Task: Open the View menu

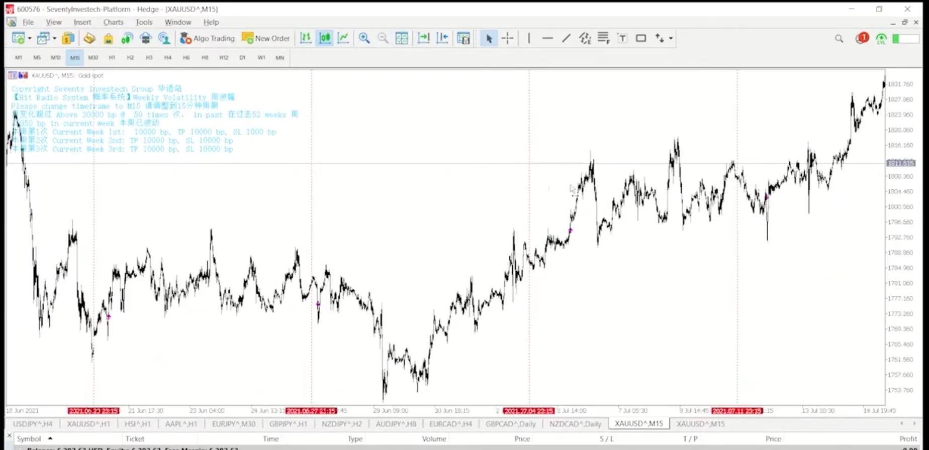Action: click(54, 22)
